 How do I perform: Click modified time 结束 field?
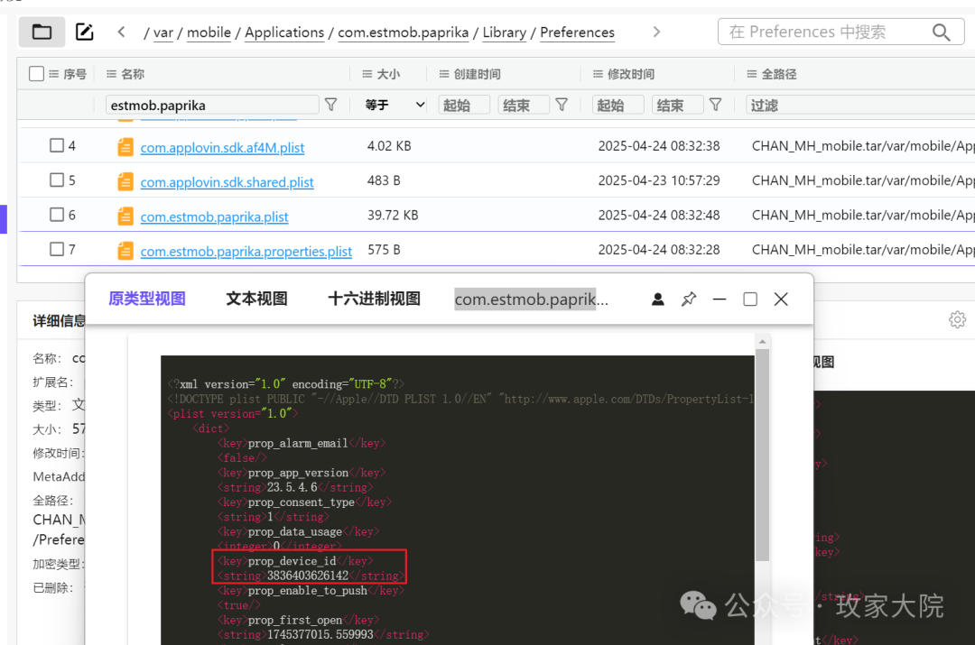[678, 105]
